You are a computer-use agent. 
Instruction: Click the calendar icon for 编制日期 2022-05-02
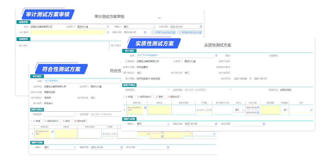coord(145,32)
